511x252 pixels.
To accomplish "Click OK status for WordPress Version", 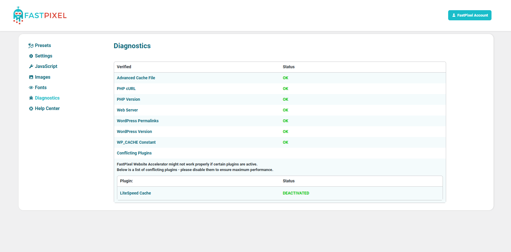I will (x=285, y=132).
